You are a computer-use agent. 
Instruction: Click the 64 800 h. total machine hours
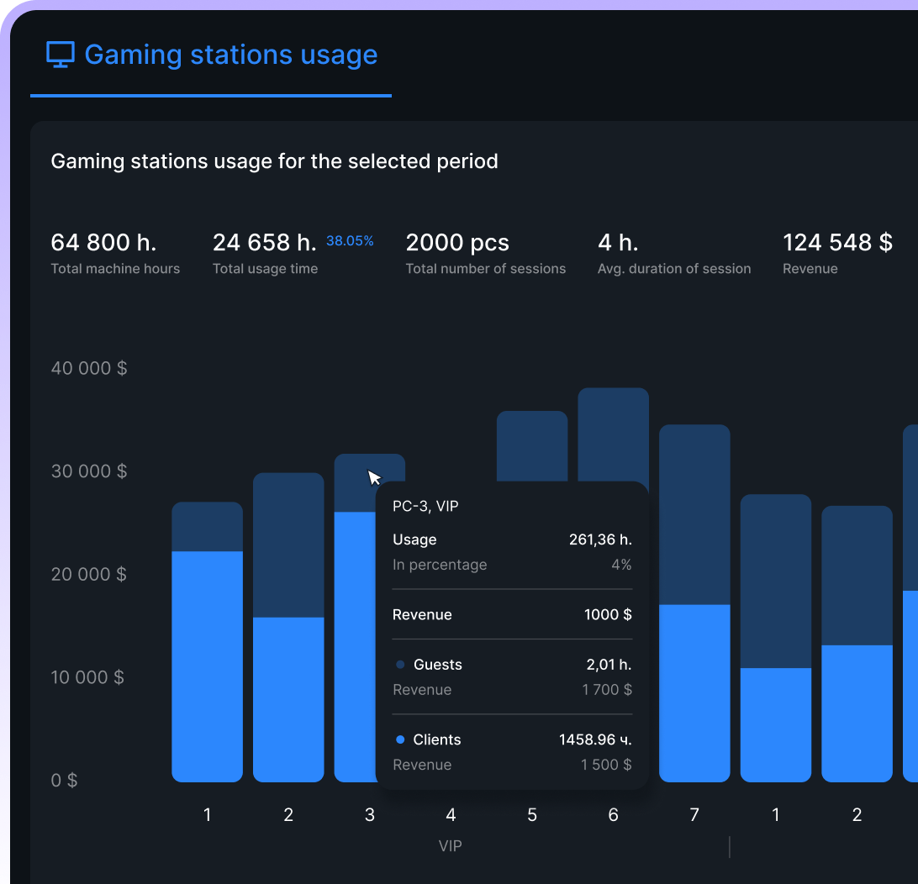(x=103, y=243)
